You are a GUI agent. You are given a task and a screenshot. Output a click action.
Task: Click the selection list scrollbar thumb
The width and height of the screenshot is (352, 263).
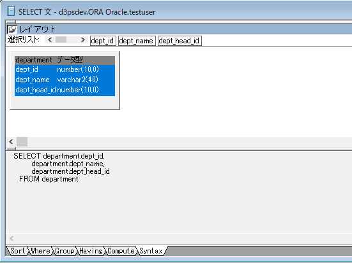(x=61, y=40)
